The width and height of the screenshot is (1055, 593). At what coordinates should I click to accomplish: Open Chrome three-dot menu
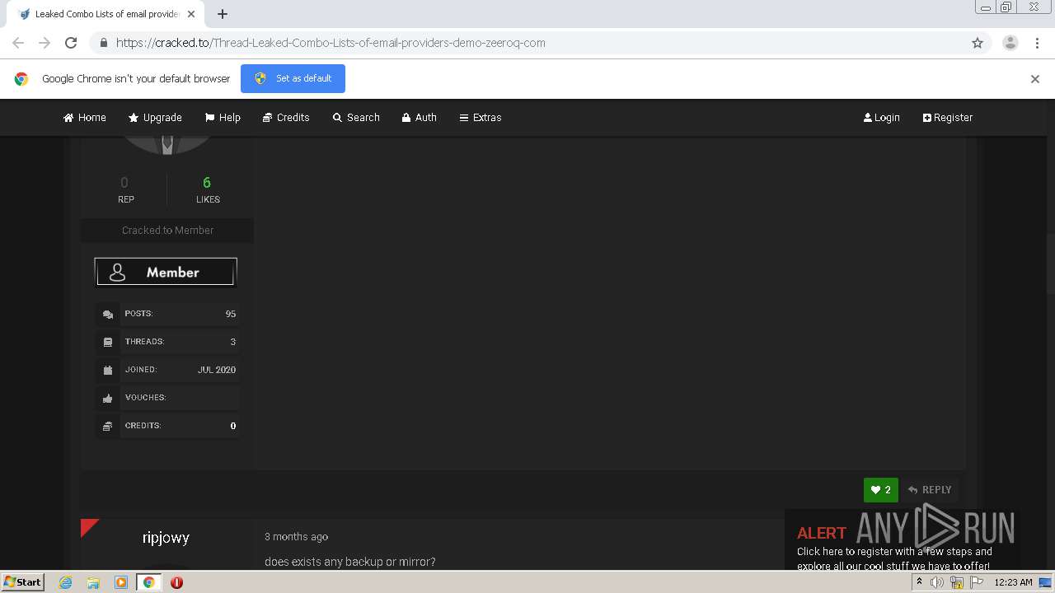click(x=1037, y=43)
